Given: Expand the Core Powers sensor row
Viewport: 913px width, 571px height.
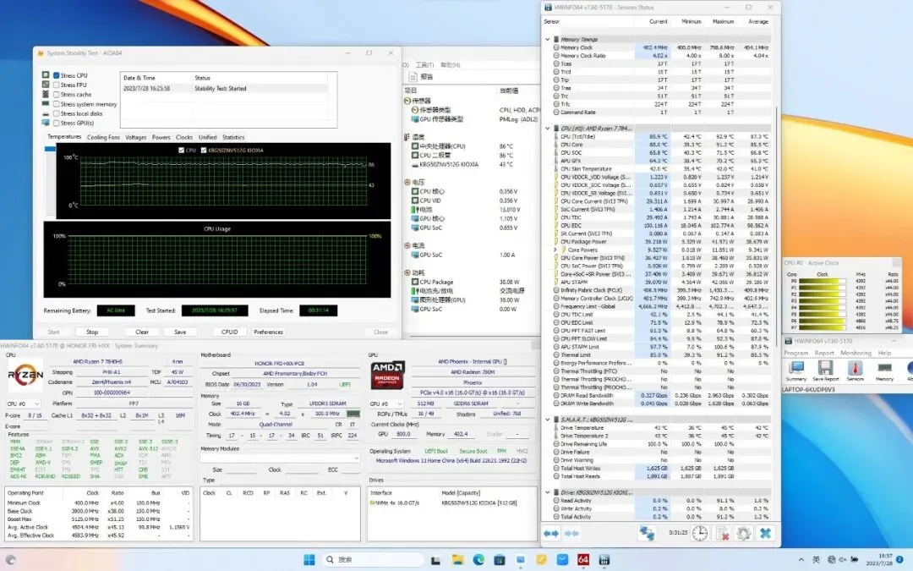Looking at the screenshot, I should [555, 250].
